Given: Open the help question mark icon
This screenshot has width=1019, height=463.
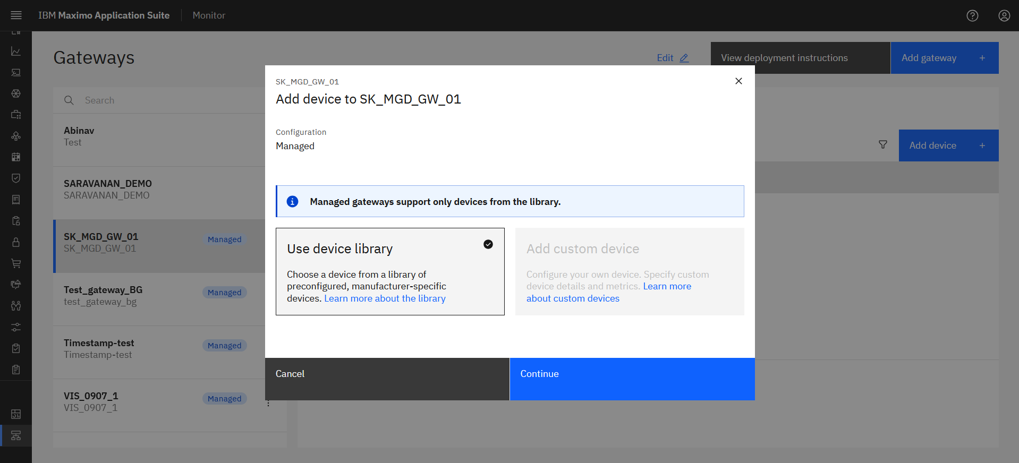Looking at the screenshot, I should pos(972,15).
